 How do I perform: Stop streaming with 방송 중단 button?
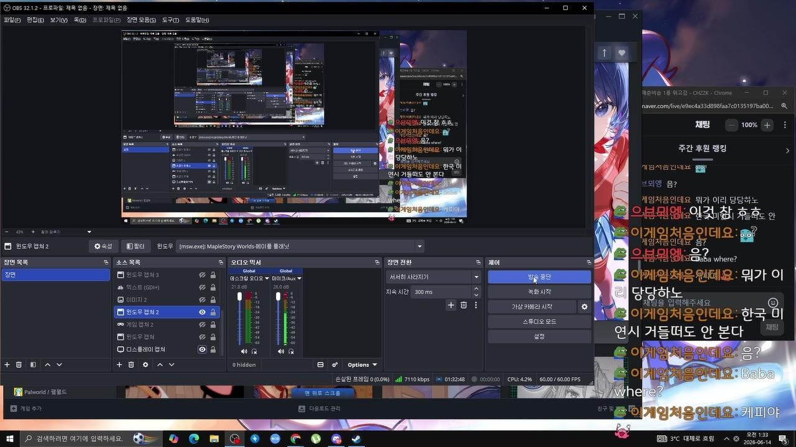pos(539,277)
